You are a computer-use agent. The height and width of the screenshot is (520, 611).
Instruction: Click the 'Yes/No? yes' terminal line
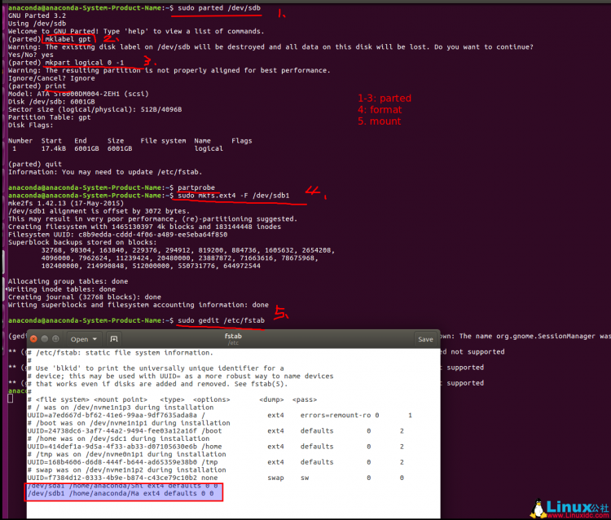[31, 55]
